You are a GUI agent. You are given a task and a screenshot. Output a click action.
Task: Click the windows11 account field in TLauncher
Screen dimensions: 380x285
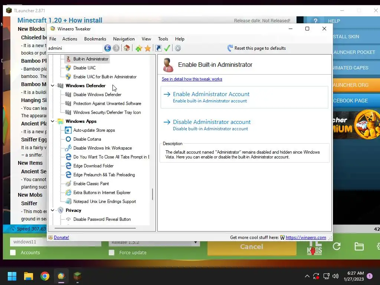(x=56, y=242)
